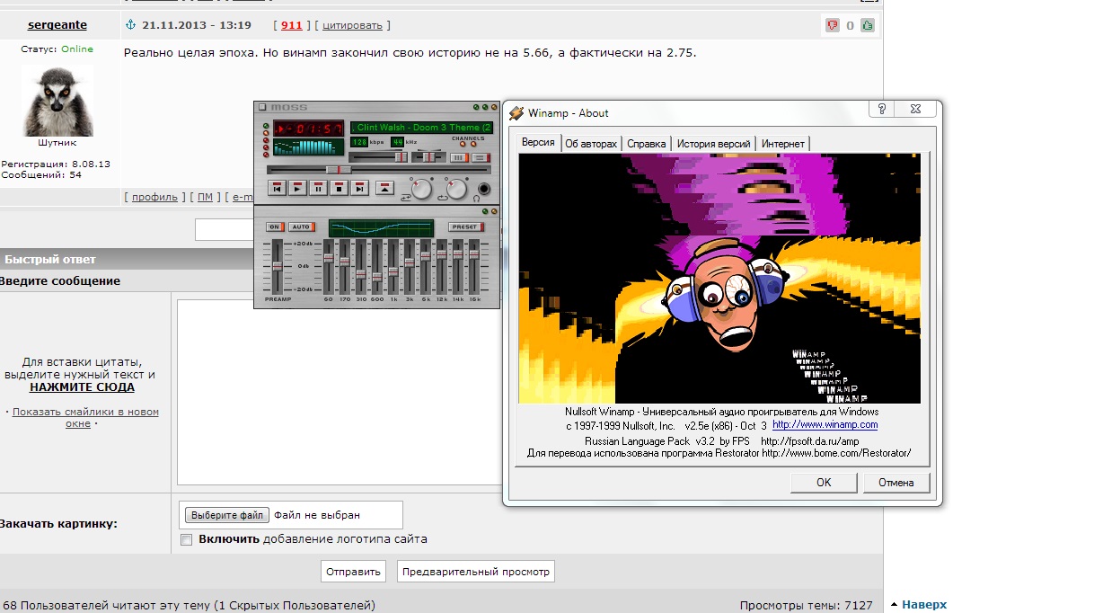Click the lemur avatar image
1094x613 pixels.
57,99
